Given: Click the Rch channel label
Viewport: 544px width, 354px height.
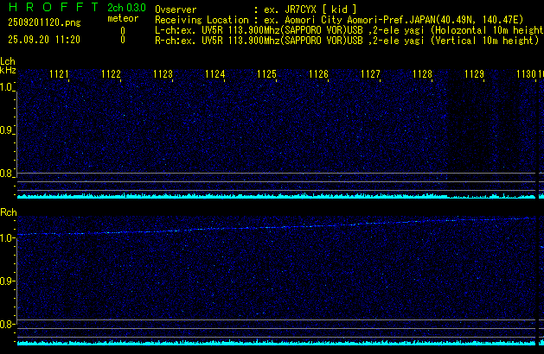Looking at the screenshot, I should point(8,212).
